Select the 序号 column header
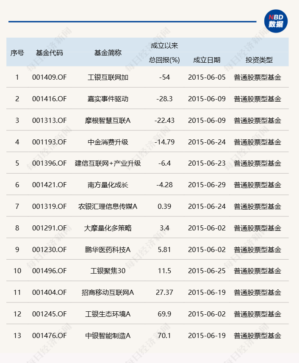This screenshot has width=299, height=363. click(17, 53)
